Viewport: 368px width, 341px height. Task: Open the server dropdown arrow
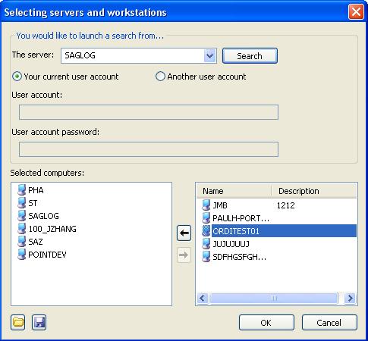pyautogui.click(x=209, y=55)
